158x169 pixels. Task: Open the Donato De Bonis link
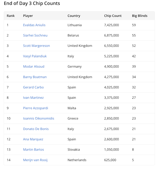tap(36, 129)
